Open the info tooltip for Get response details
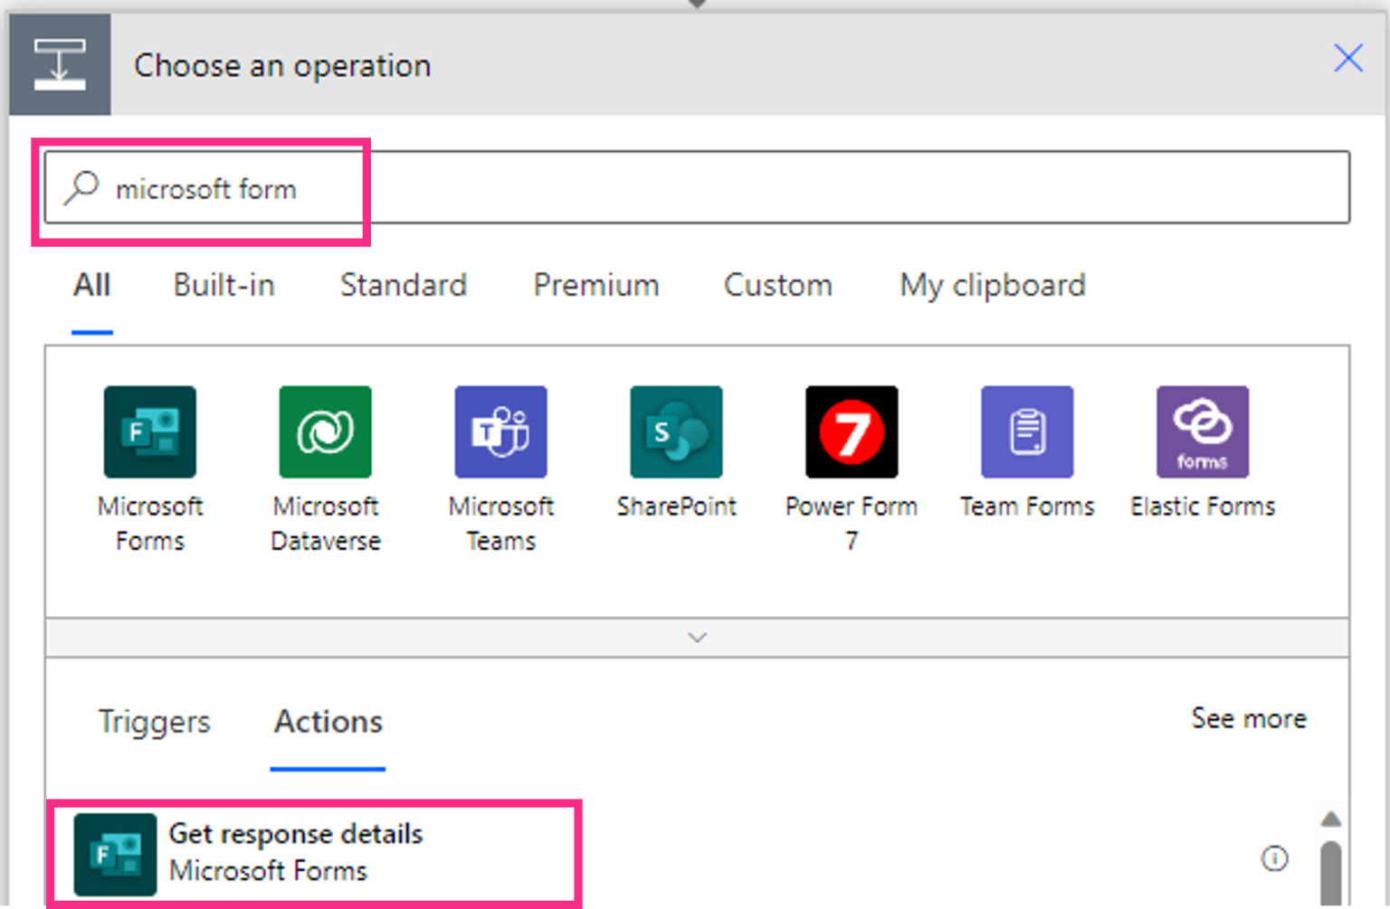Image resolution: width=1390 pixels, height=909 pixels. pyautogui.click(x=1275, y=858)
